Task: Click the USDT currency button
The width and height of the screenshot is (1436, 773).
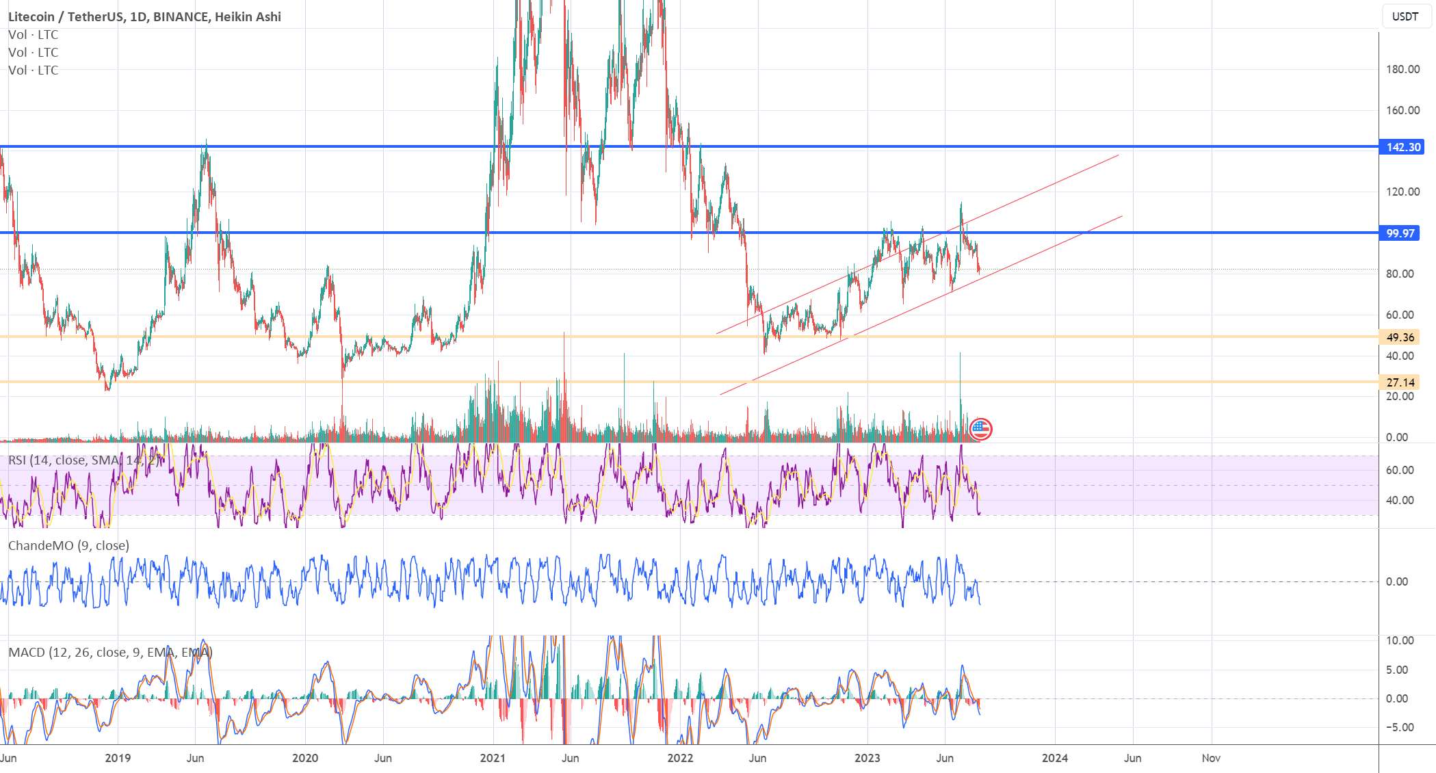Action: [x=1405, y=16]
